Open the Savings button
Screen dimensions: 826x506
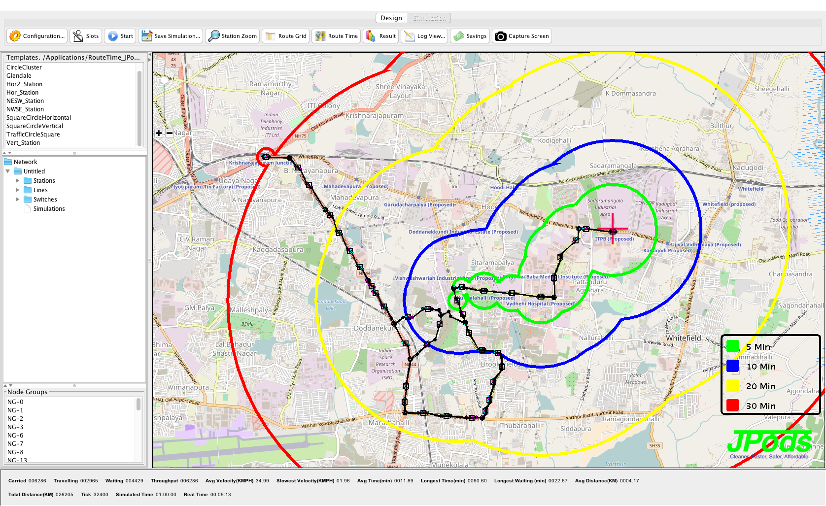tap(470, 36)
